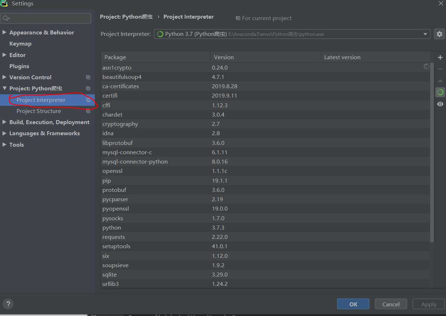Open Plugins settings

click(19, 66)
